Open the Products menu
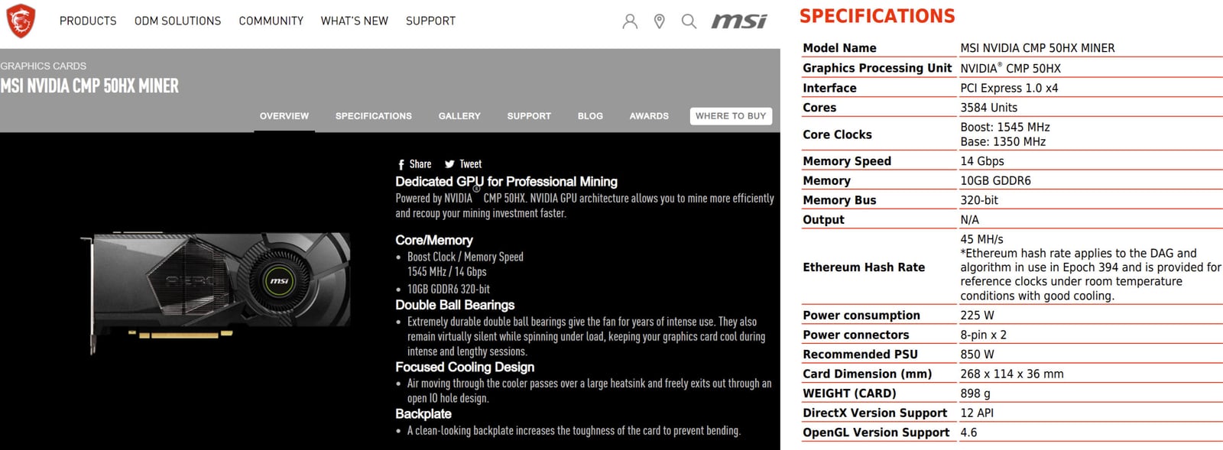 88,21
